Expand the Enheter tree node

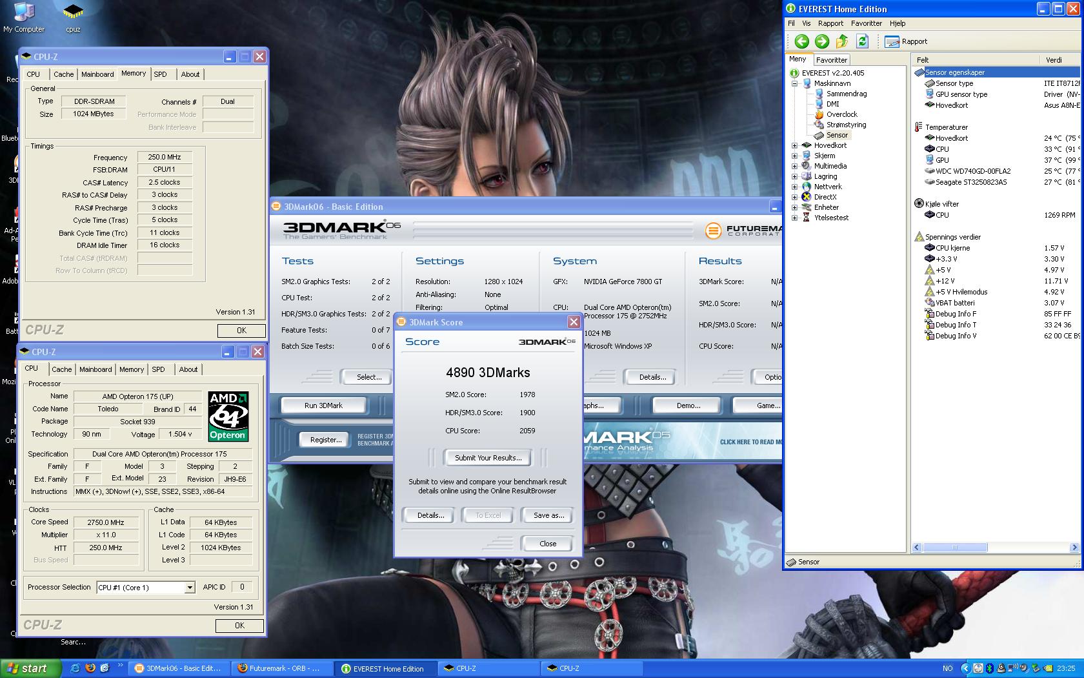point(794,207)
